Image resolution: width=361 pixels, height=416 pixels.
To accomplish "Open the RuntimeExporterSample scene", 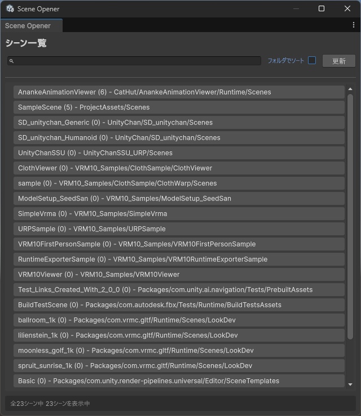I will tap(179, 260).
